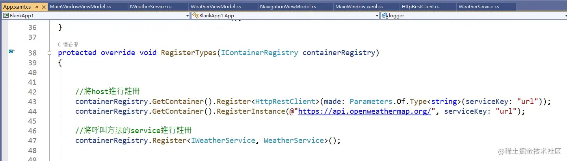The width and height of the screenshot is (567, 161).
Task: Pin the App.xaml.cs tab
Action: coord(36,7)
